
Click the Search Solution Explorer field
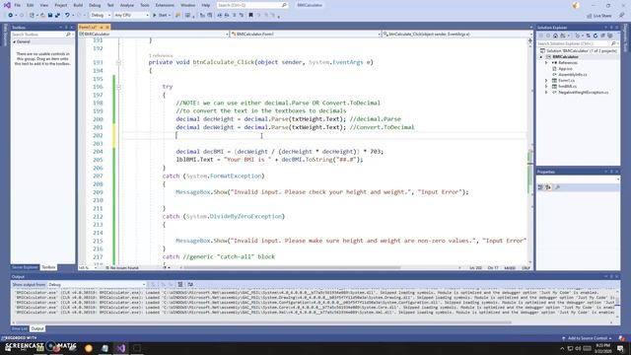(577, 43)
